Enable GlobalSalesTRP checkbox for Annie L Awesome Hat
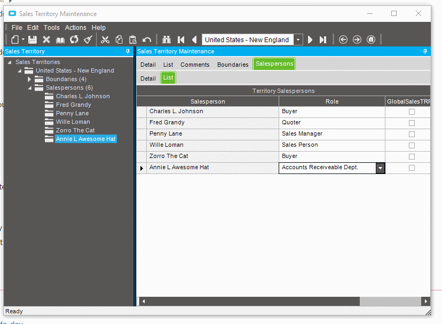 pos(412,168)
